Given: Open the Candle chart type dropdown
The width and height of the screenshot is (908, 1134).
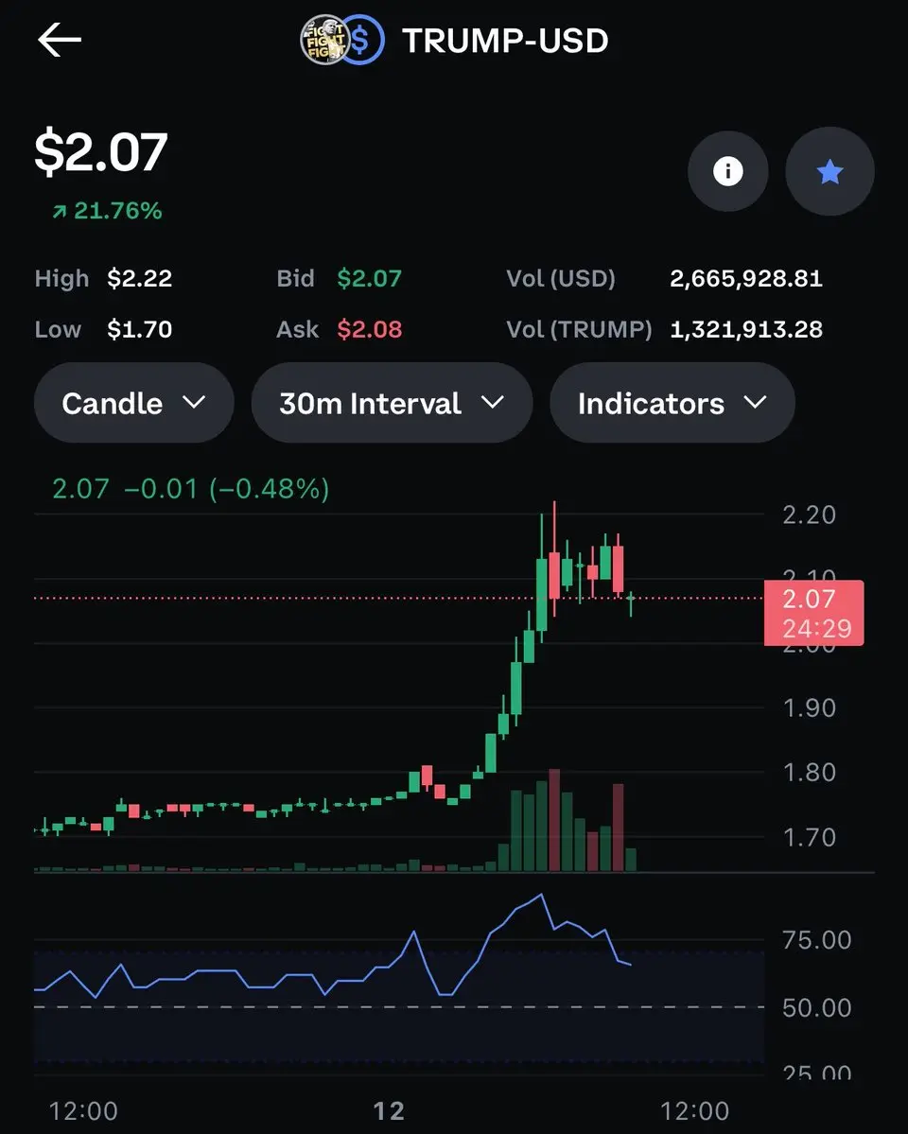Looking at the screenshot, I should click(x=134, y=403).
